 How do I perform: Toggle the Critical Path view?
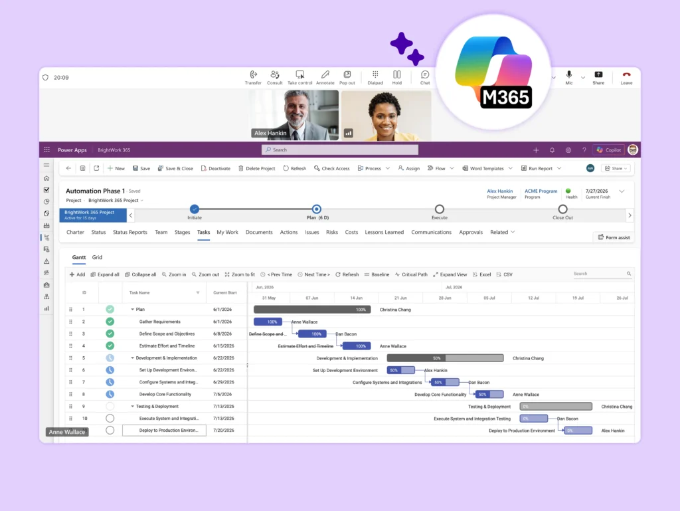click(x=410, y=274)
